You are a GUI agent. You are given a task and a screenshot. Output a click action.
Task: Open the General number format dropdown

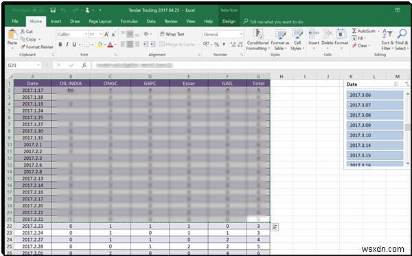(x=241, y=34)
